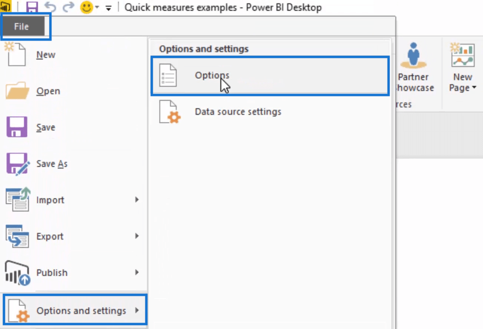Viewport: 483px width, 329px height.
Task: Select Open from File menu
Action: tap(48, 91)
